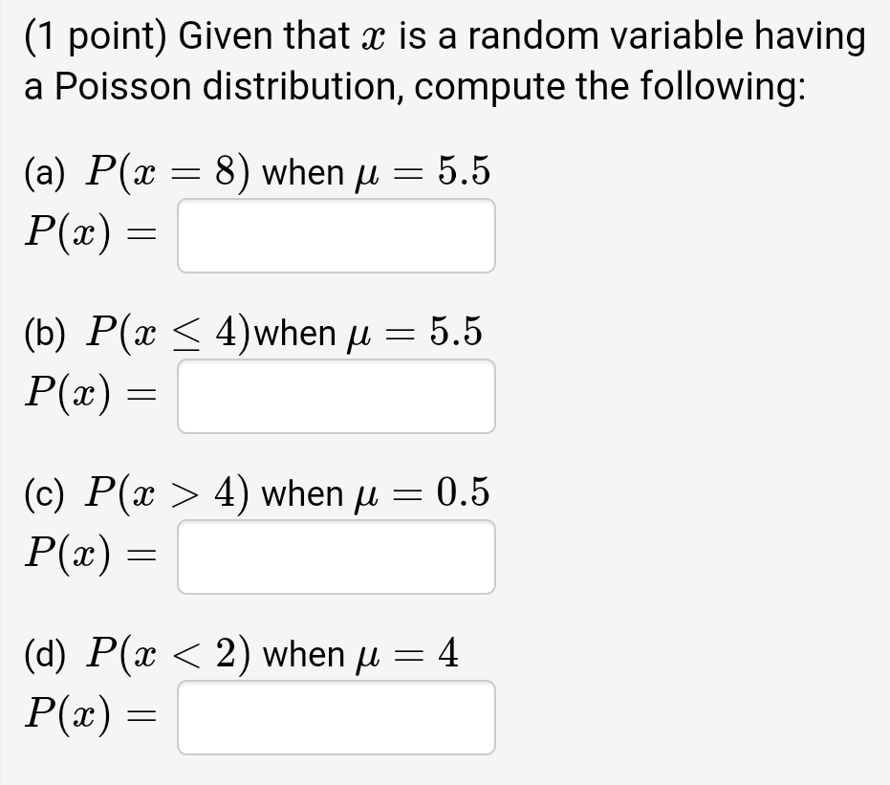This screenshot has height=785, width=890.
Task: Click the P(x) = label beside the part (d) box
Action: (x=90, y=716)
